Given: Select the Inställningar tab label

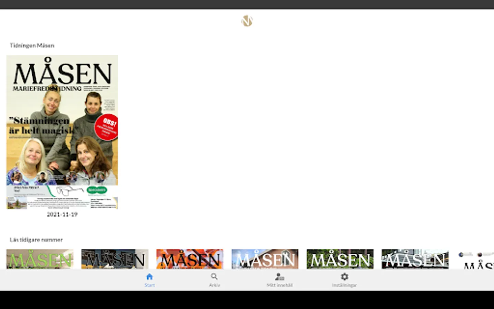Looking at the screenshot, I should (344, 285).
